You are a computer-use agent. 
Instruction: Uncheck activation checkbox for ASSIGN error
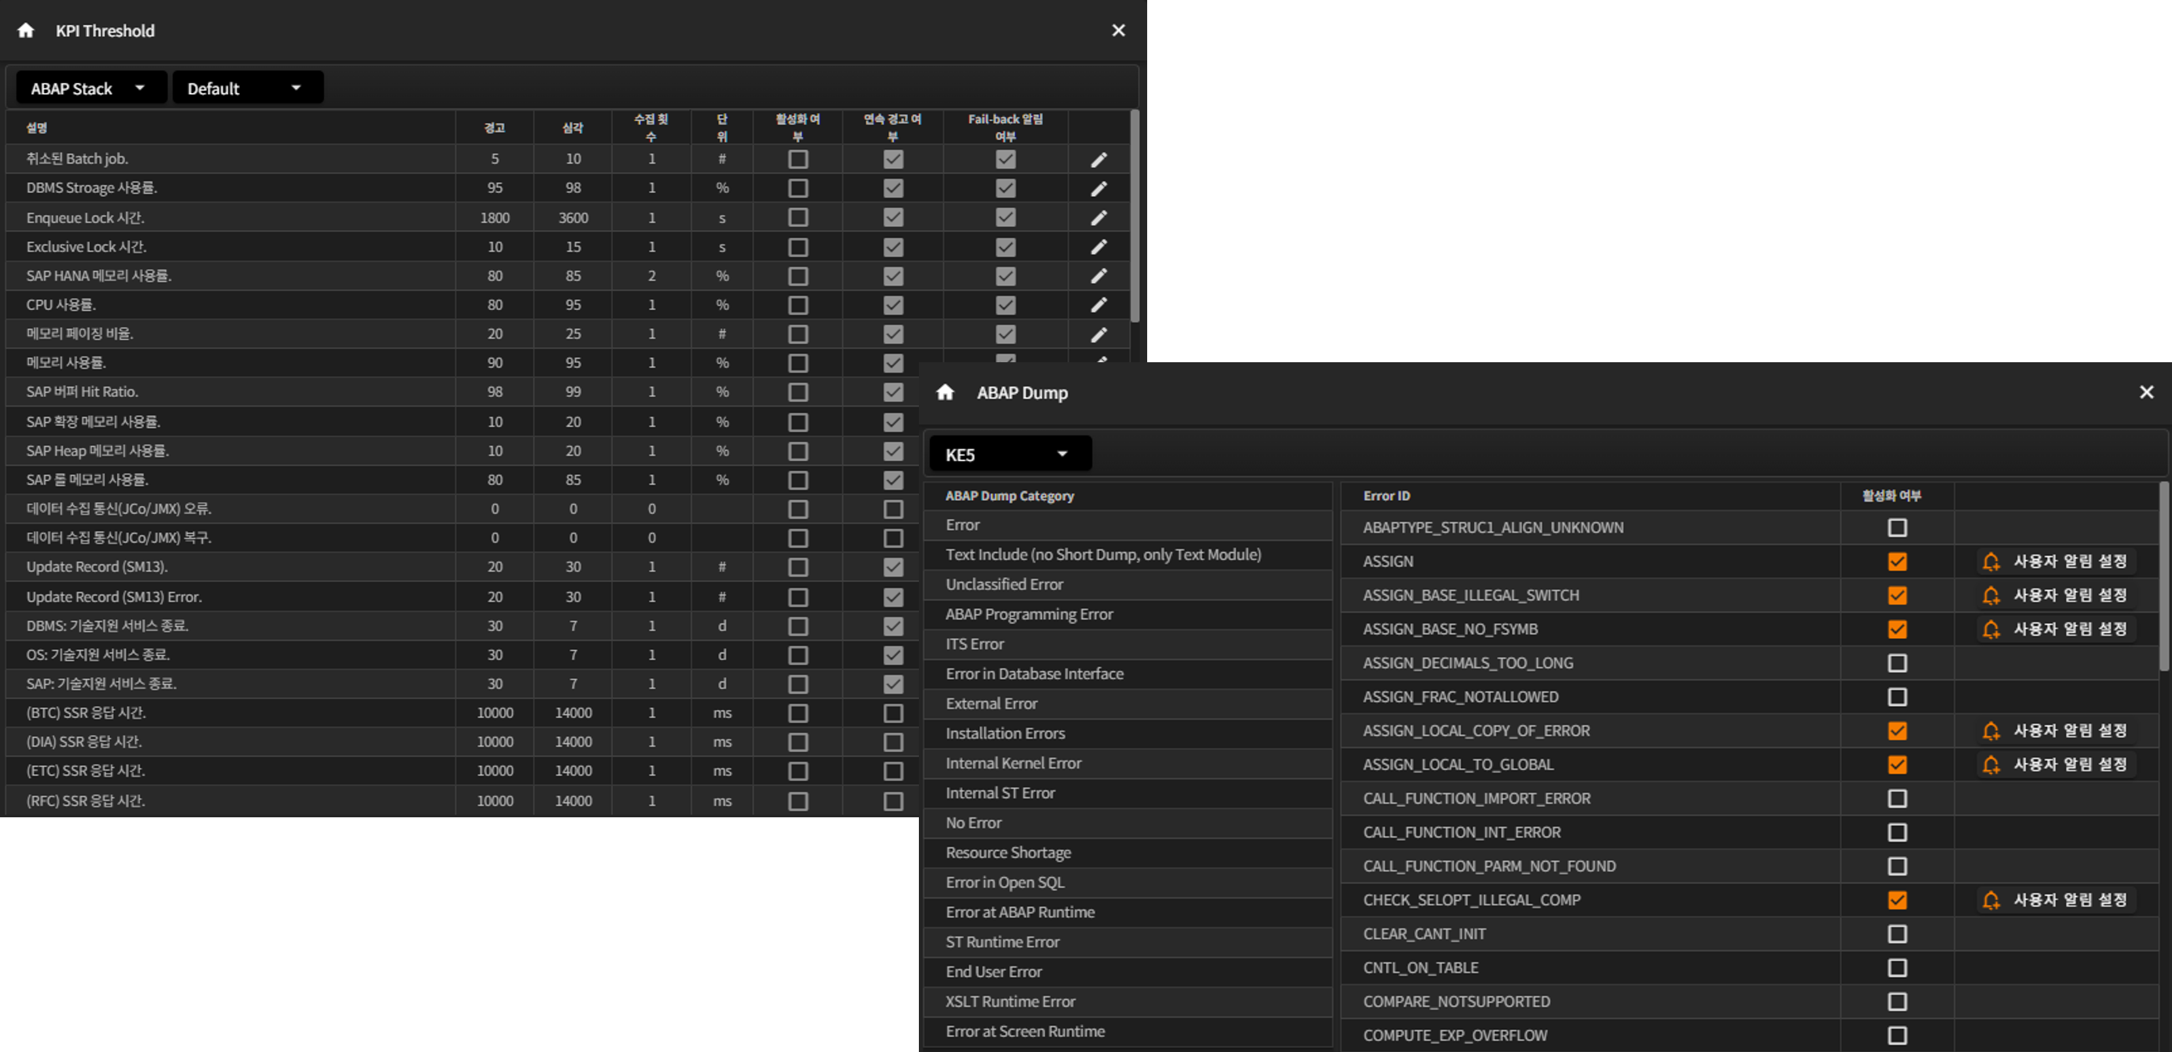pyautogui.click(x=1897, y=562)
